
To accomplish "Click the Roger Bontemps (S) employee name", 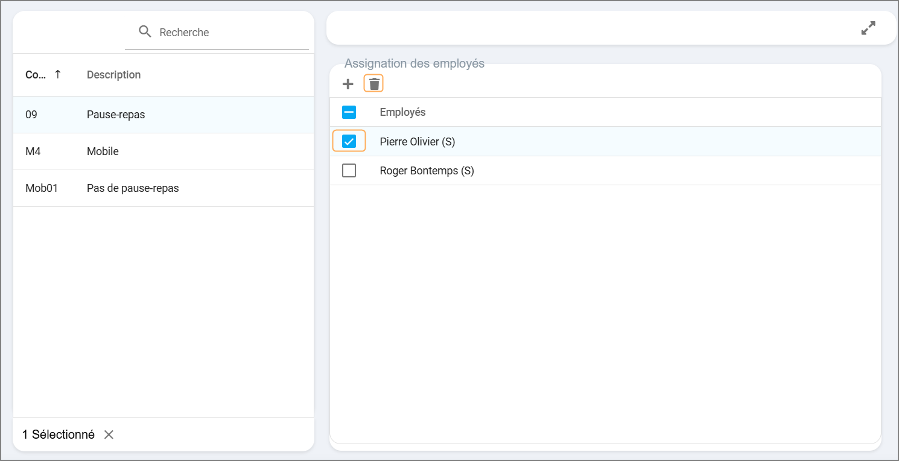I will coord(427,171).
